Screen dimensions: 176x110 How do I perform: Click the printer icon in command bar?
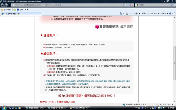136,13
